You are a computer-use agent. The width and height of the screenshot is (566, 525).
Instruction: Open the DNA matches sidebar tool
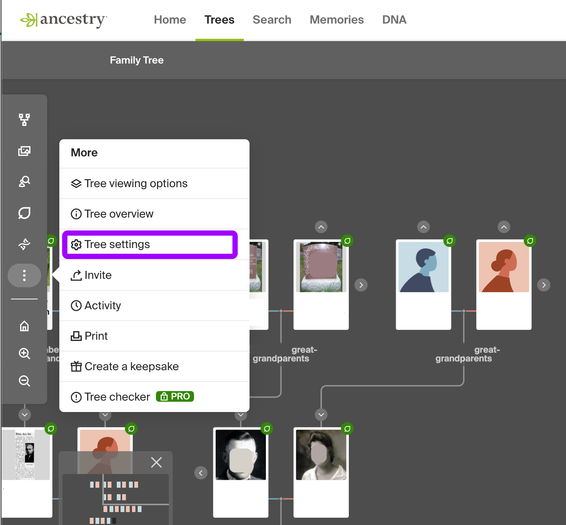(24, 243)
